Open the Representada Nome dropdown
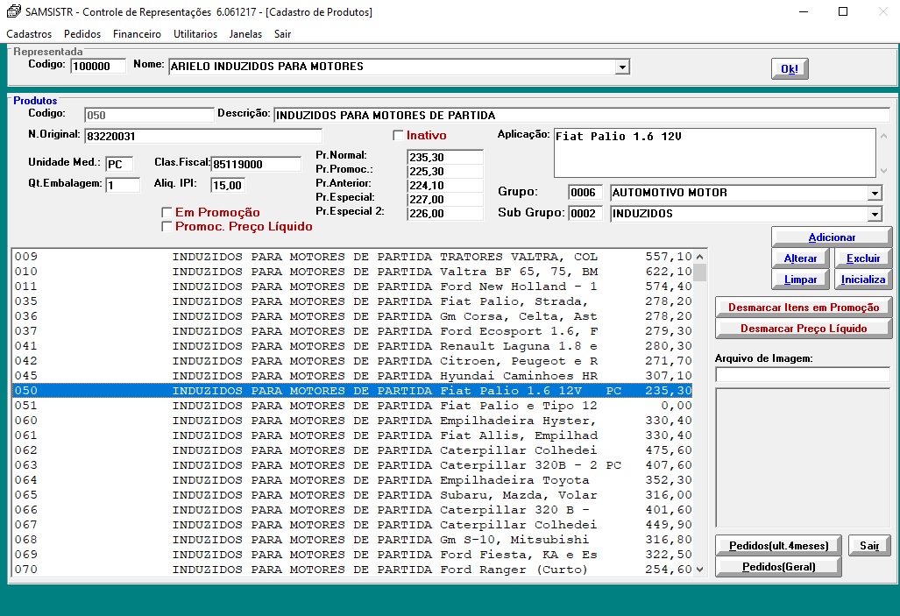This screenshot has width=900, height=616. click(622, 67)
